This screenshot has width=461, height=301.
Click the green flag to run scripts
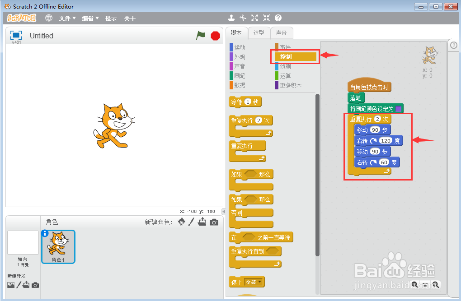click(201, 36)
